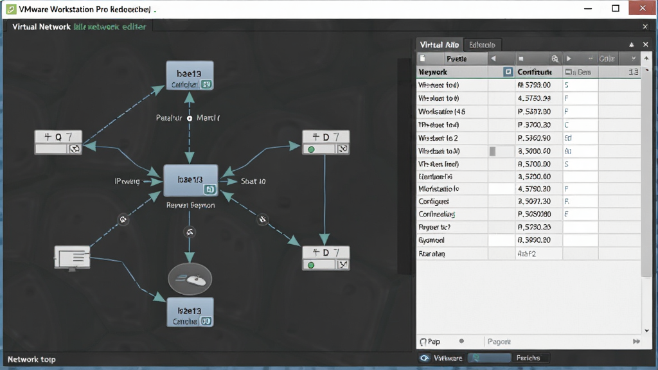Click the document icon in the panel toolbar
Screen dimensions: 658x370
click(x=423, y=58)
